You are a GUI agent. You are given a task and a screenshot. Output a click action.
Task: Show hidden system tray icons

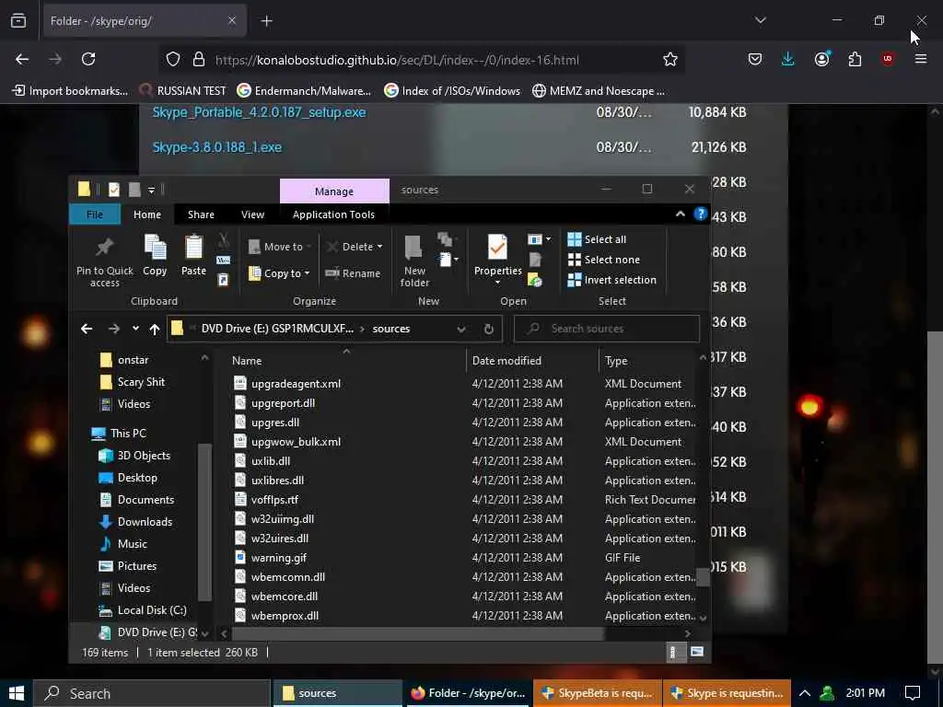pos(805,693)
